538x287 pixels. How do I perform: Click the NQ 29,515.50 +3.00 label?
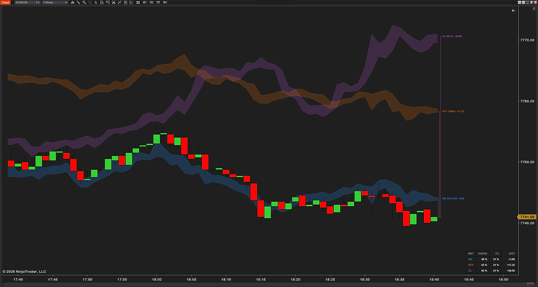tap(453, 198)
